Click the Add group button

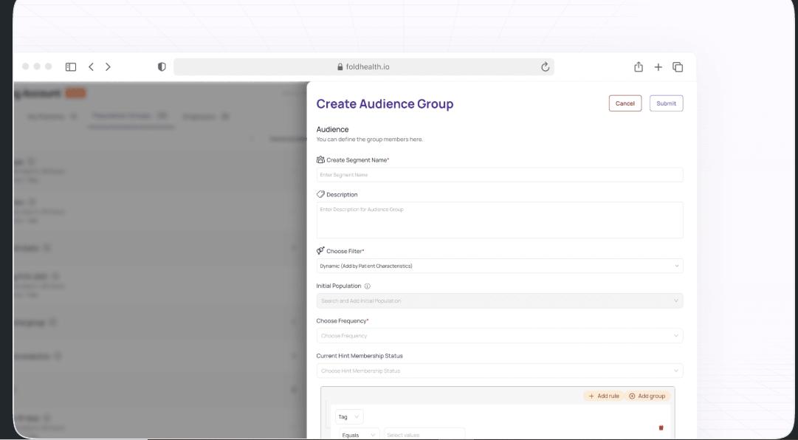(x=647, y=396)
